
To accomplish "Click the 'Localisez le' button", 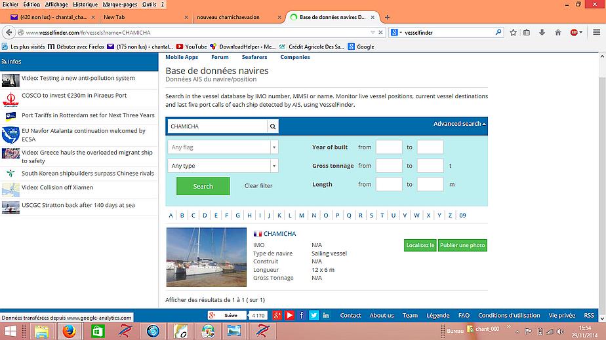I will tap(420, 245).
